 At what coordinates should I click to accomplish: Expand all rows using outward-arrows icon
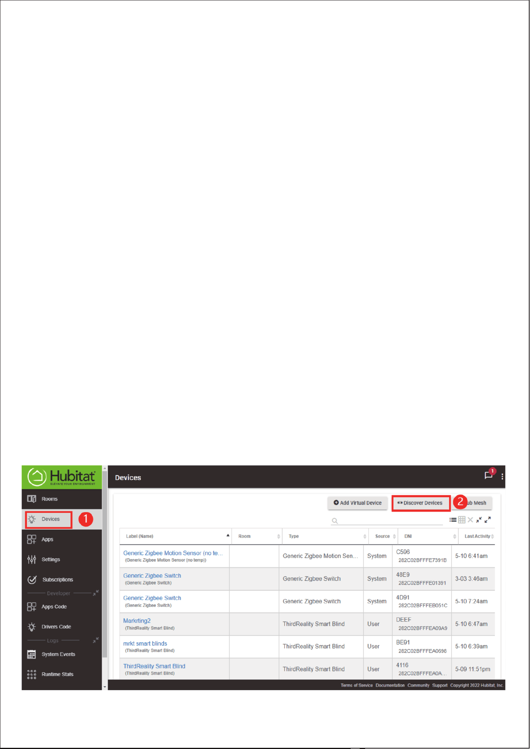488,520
